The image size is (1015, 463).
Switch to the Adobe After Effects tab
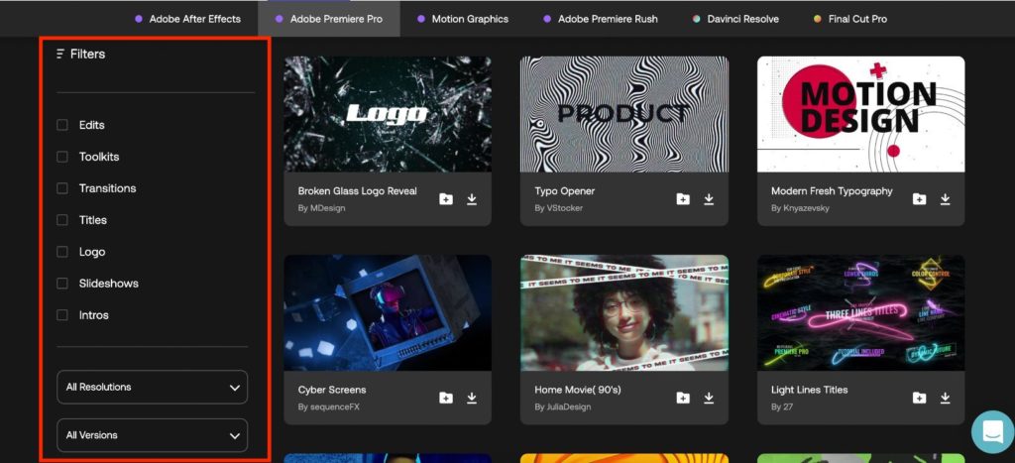pos(187,19)
